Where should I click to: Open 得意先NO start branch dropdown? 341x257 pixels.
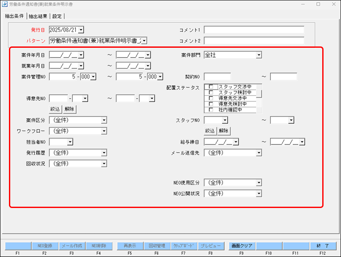coord(85,98)
